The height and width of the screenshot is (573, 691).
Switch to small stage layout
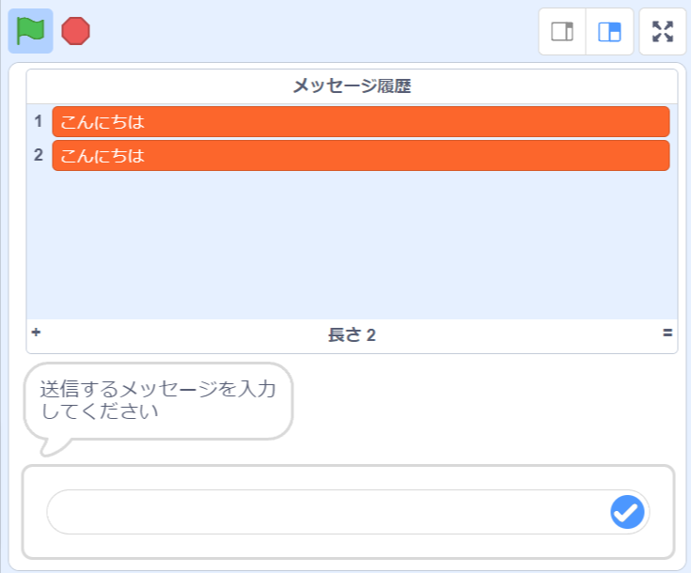click(562, 32)
